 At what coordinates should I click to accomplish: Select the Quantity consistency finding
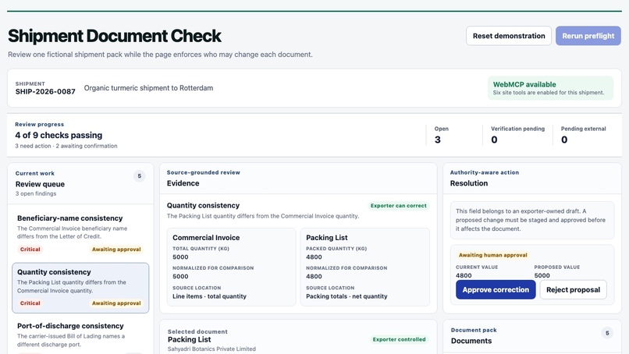80,288
